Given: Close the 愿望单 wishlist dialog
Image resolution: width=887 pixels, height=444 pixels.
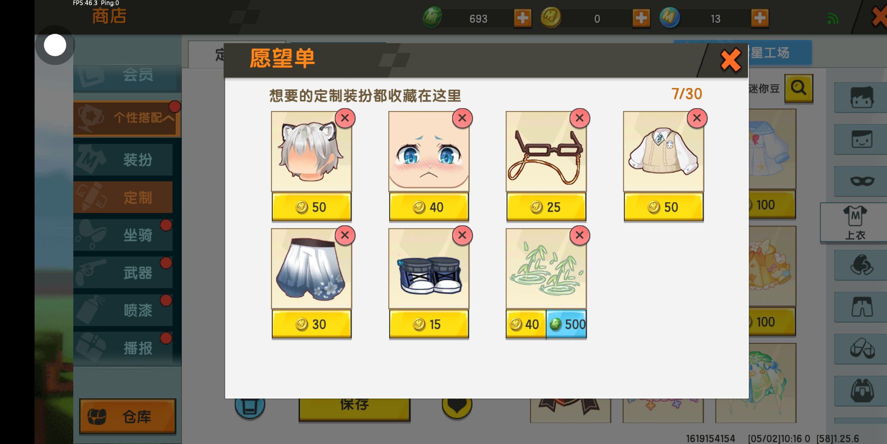Looking at the screenshot, I should 731,60.
